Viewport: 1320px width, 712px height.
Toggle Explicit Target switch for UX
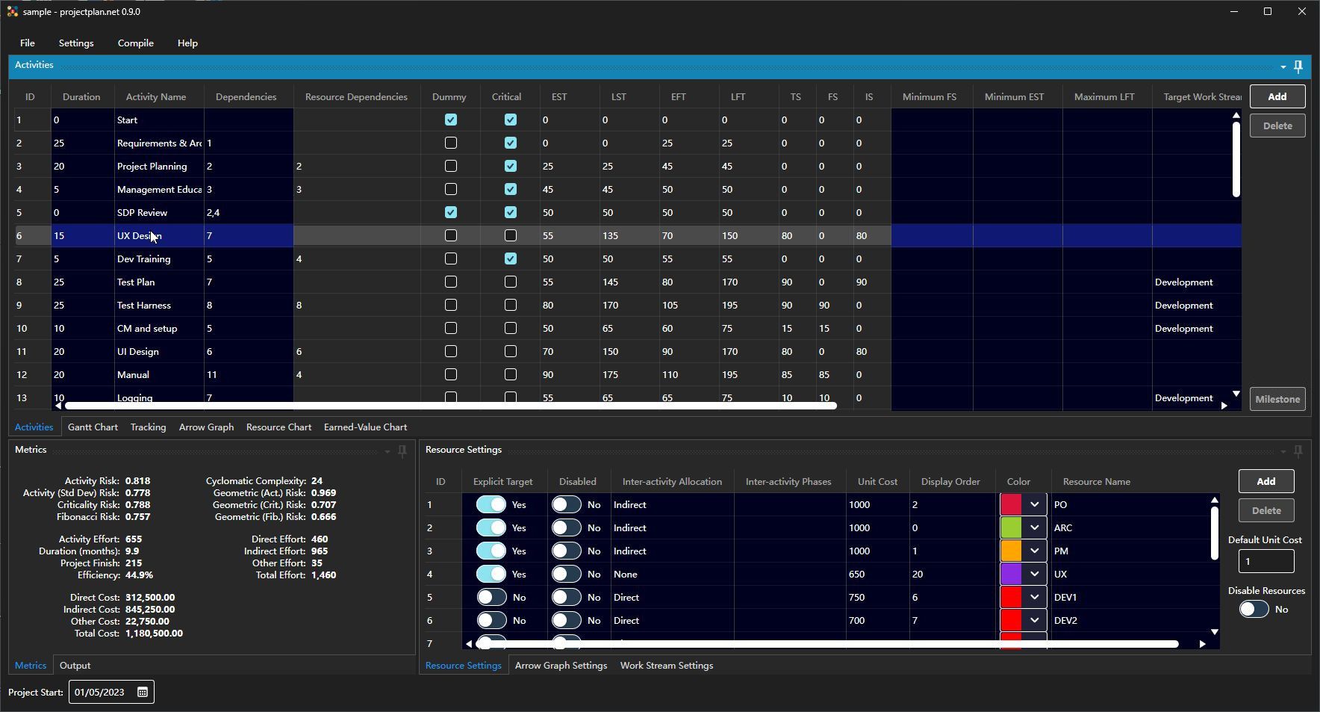pos(491,574)
